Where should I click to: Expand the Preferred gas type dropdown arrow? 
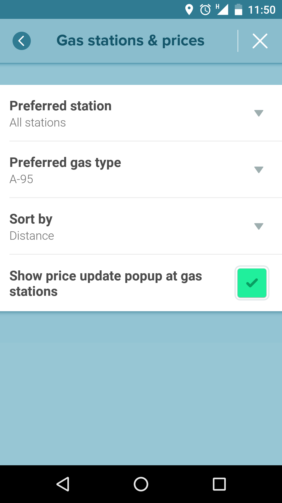258,170
